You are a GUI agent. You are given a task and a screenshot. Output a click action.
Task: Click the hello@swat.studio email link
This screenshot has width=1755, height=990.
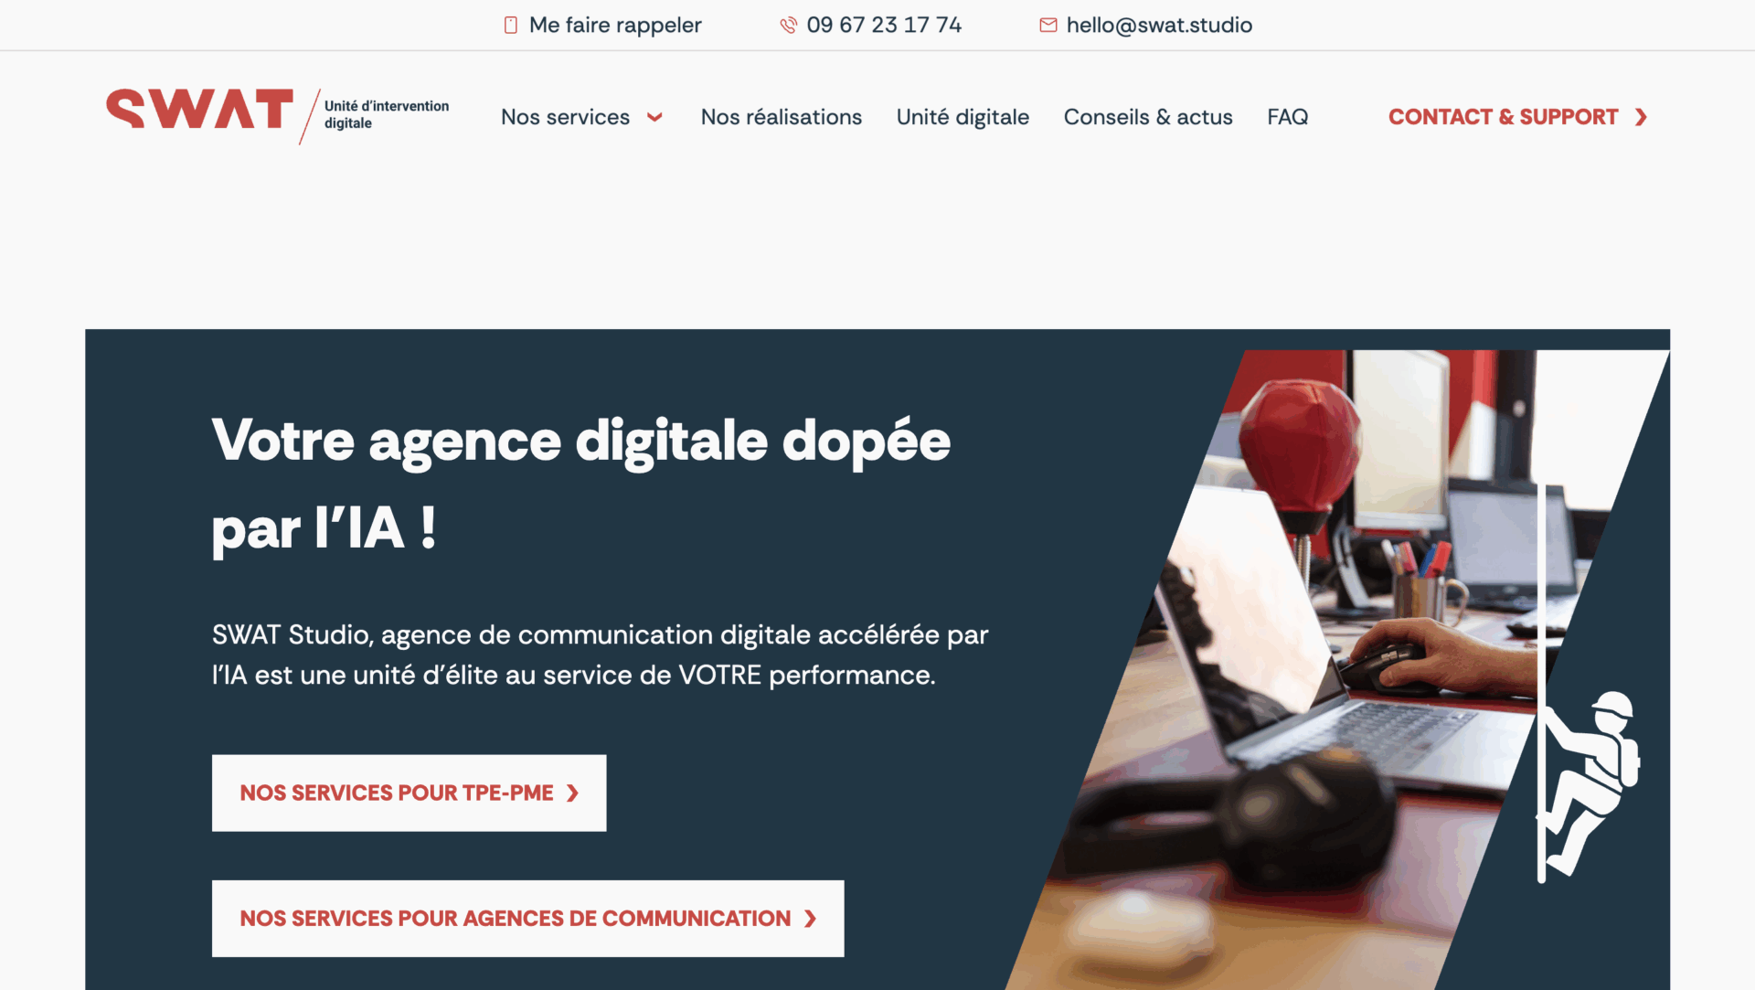click(x=1159, y=26)
